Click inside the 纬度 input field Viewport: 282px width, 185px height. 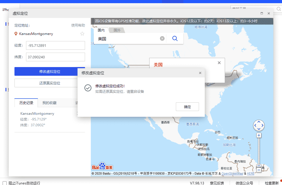click(55, 57)
